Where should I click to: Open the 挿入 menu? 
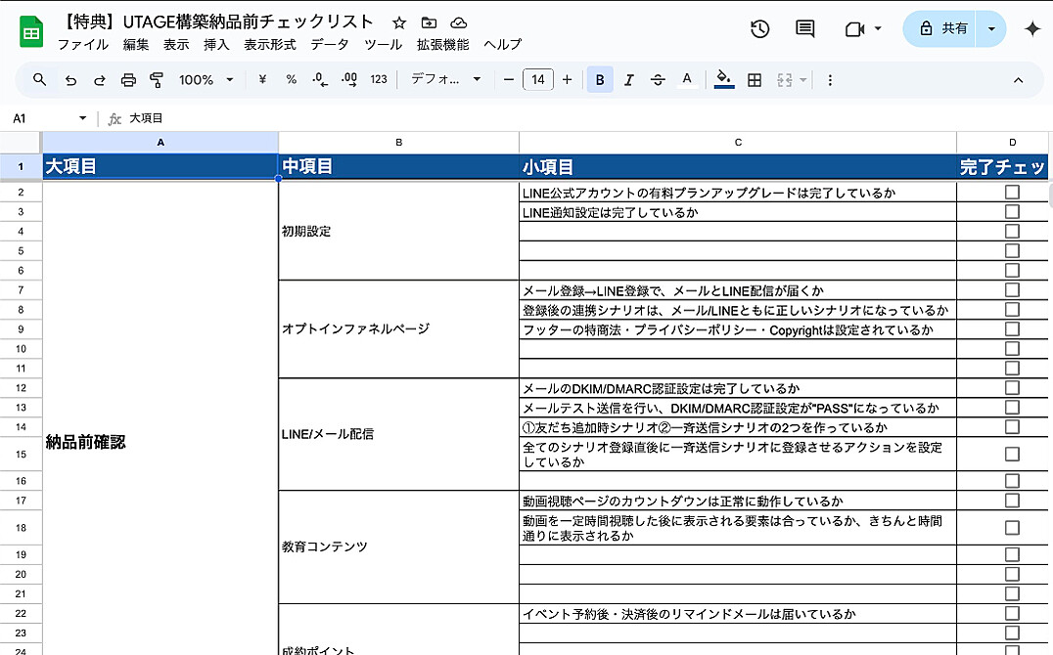tap(216, 45)
